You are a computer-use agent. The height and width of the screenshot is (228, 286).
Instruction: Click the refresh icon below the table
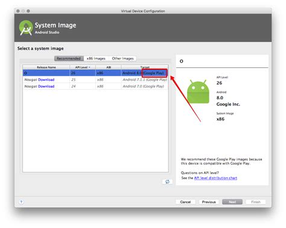click(x=167, y=182)
